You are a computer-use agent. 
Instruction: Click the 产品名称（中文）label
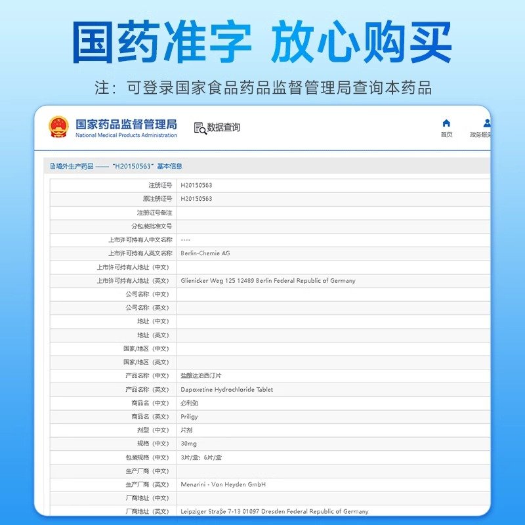pyautogui.click(x=147, y=375)
